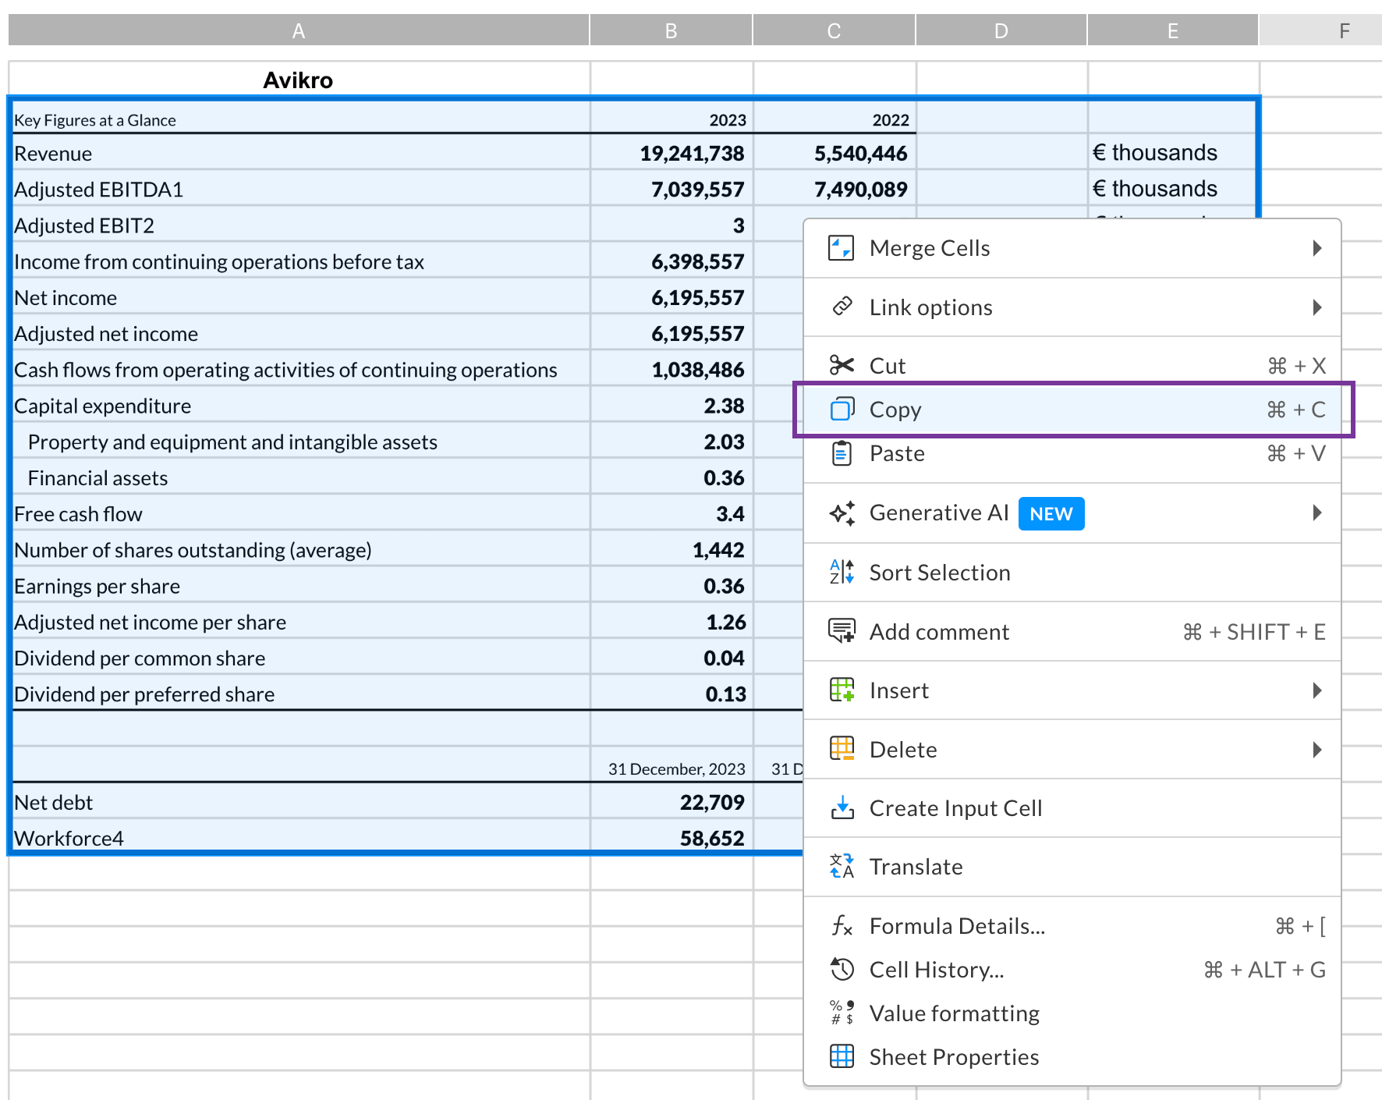The image size is (1382, 1100).
Task: Click the Financial assets label cell
Action: click(301, 477)
